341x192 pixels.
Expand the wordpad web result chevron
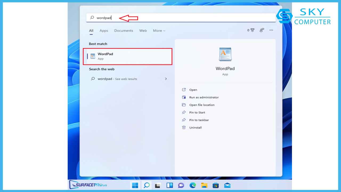pyautogui.click(x=166, y=79)
